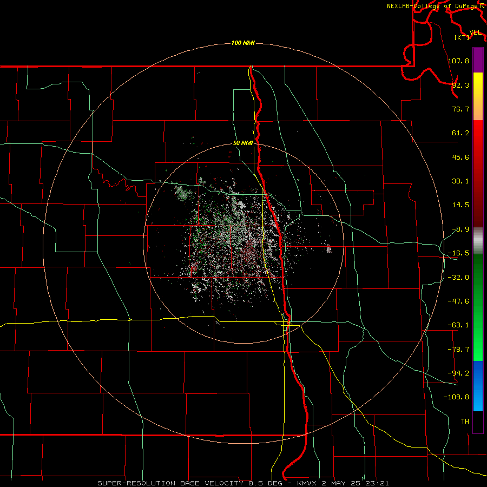Screen dimensions: 487x487
Task: Click the yellow-orange segment of the color bar
Action: 478,96
